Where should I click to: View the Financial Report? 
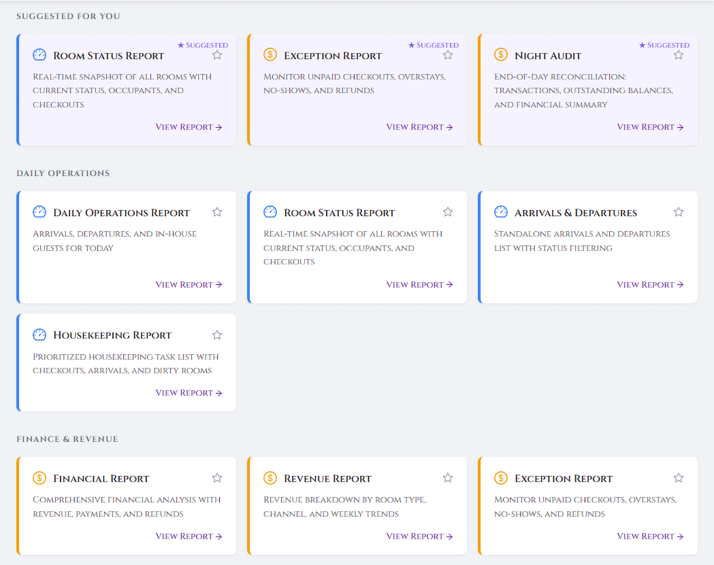pyautogui.click(x=188, y=536)
